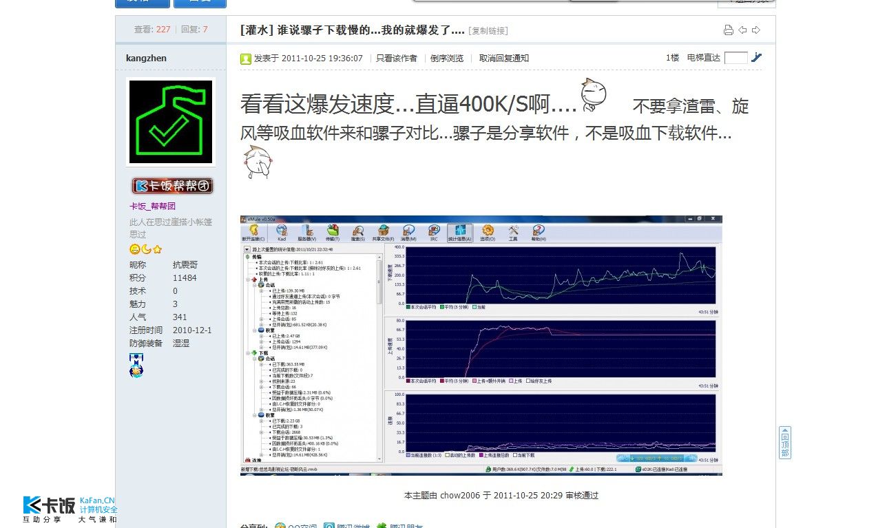The height and width of the screenshot is (528, 887).
Task: Click 取消回复通知 link
Action: coord(504,59)
